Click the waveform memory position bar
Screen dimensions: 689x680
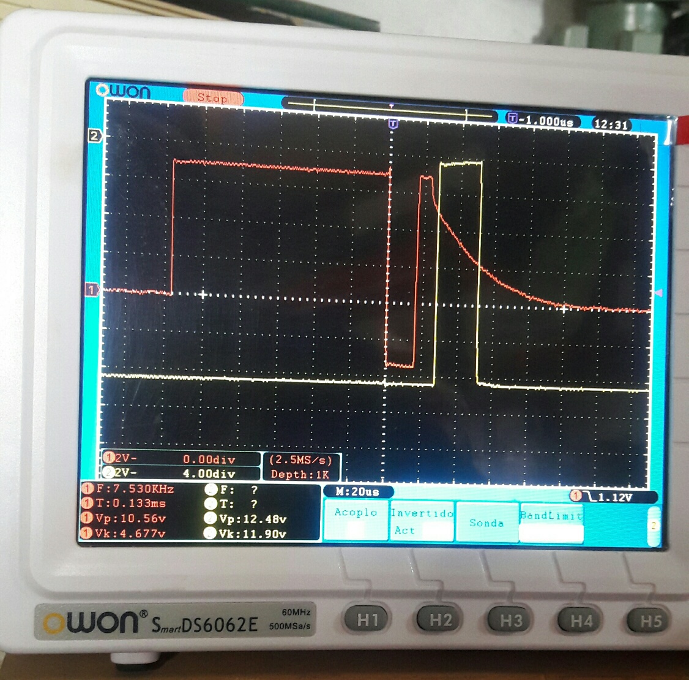coord(390,109)
